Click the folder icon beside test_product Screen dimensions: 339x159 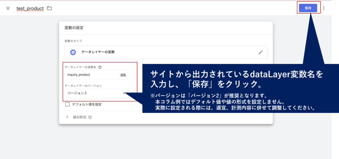(49, 8)
